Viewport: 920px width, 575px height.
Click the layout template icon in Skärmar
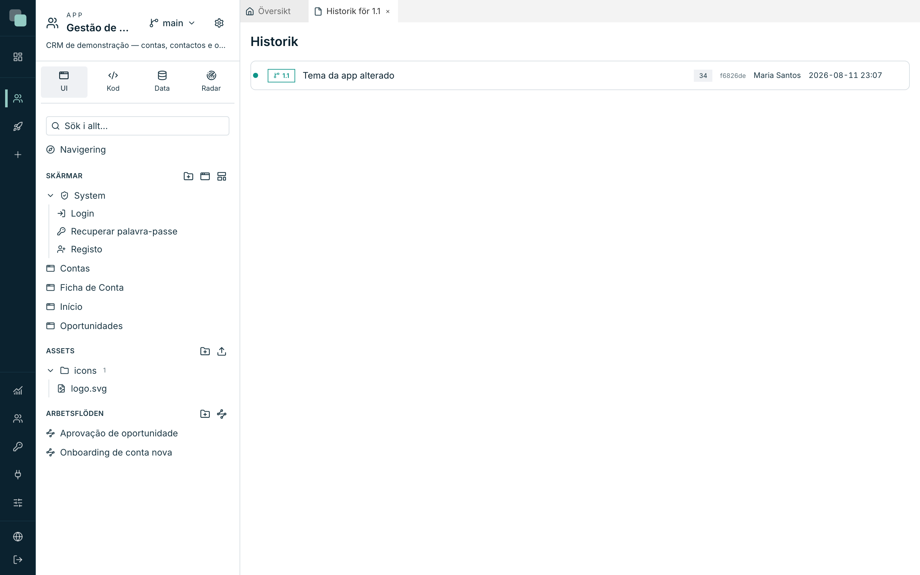pyautogui.click(x=222, y=176)
